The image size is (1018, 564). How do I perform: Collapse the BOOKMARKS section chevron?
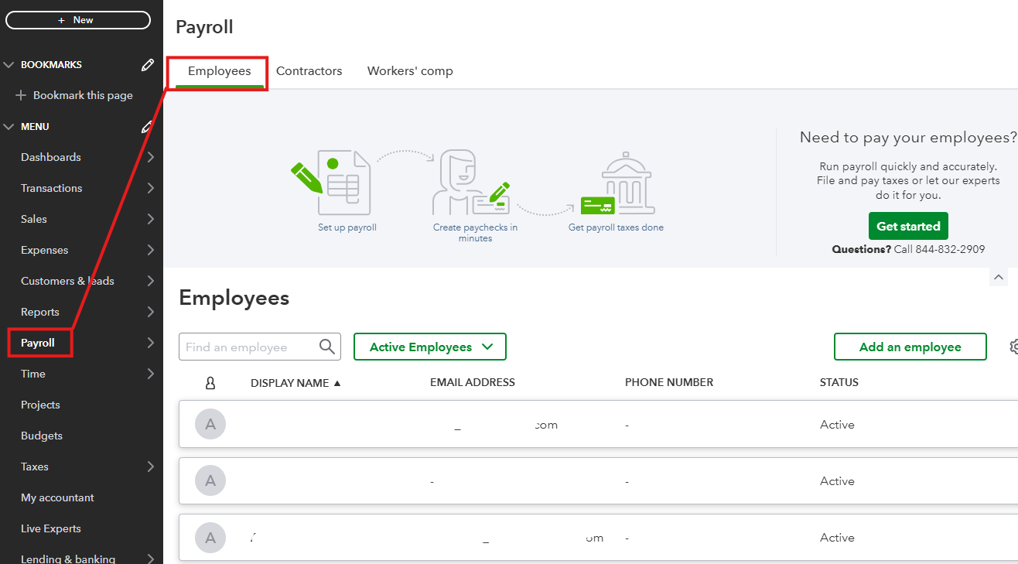point(9,65)
